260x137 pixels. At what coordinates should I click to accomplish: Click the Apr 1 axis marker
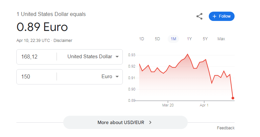click(204, 105)
